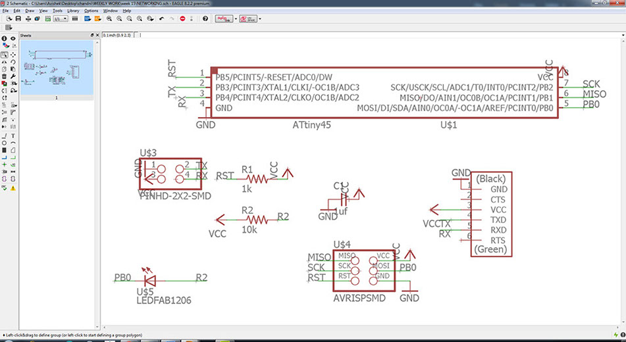Select the Delete trash can tool
This screenshot has width=626, height=342.
(5, 76)
